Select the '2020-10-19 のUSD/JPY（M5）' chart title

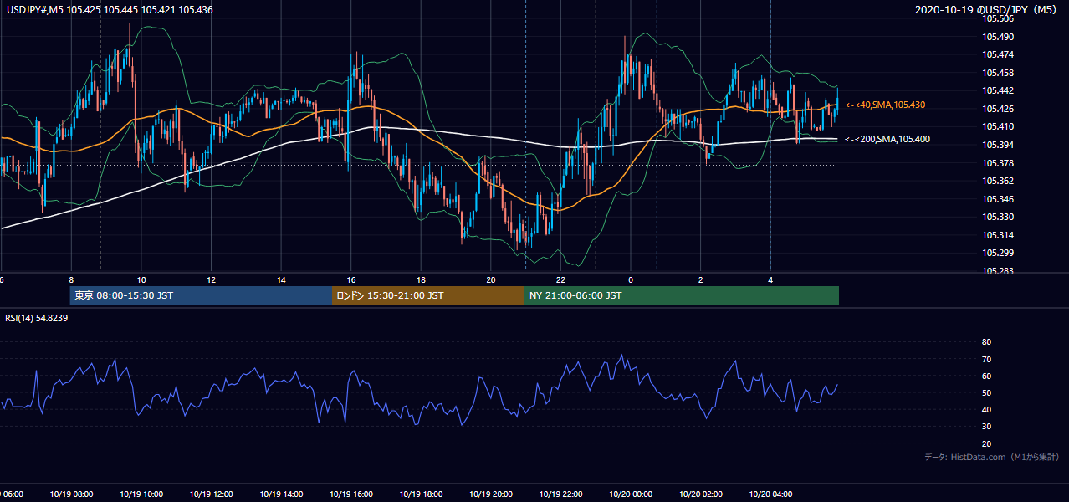tap(986, 10)
